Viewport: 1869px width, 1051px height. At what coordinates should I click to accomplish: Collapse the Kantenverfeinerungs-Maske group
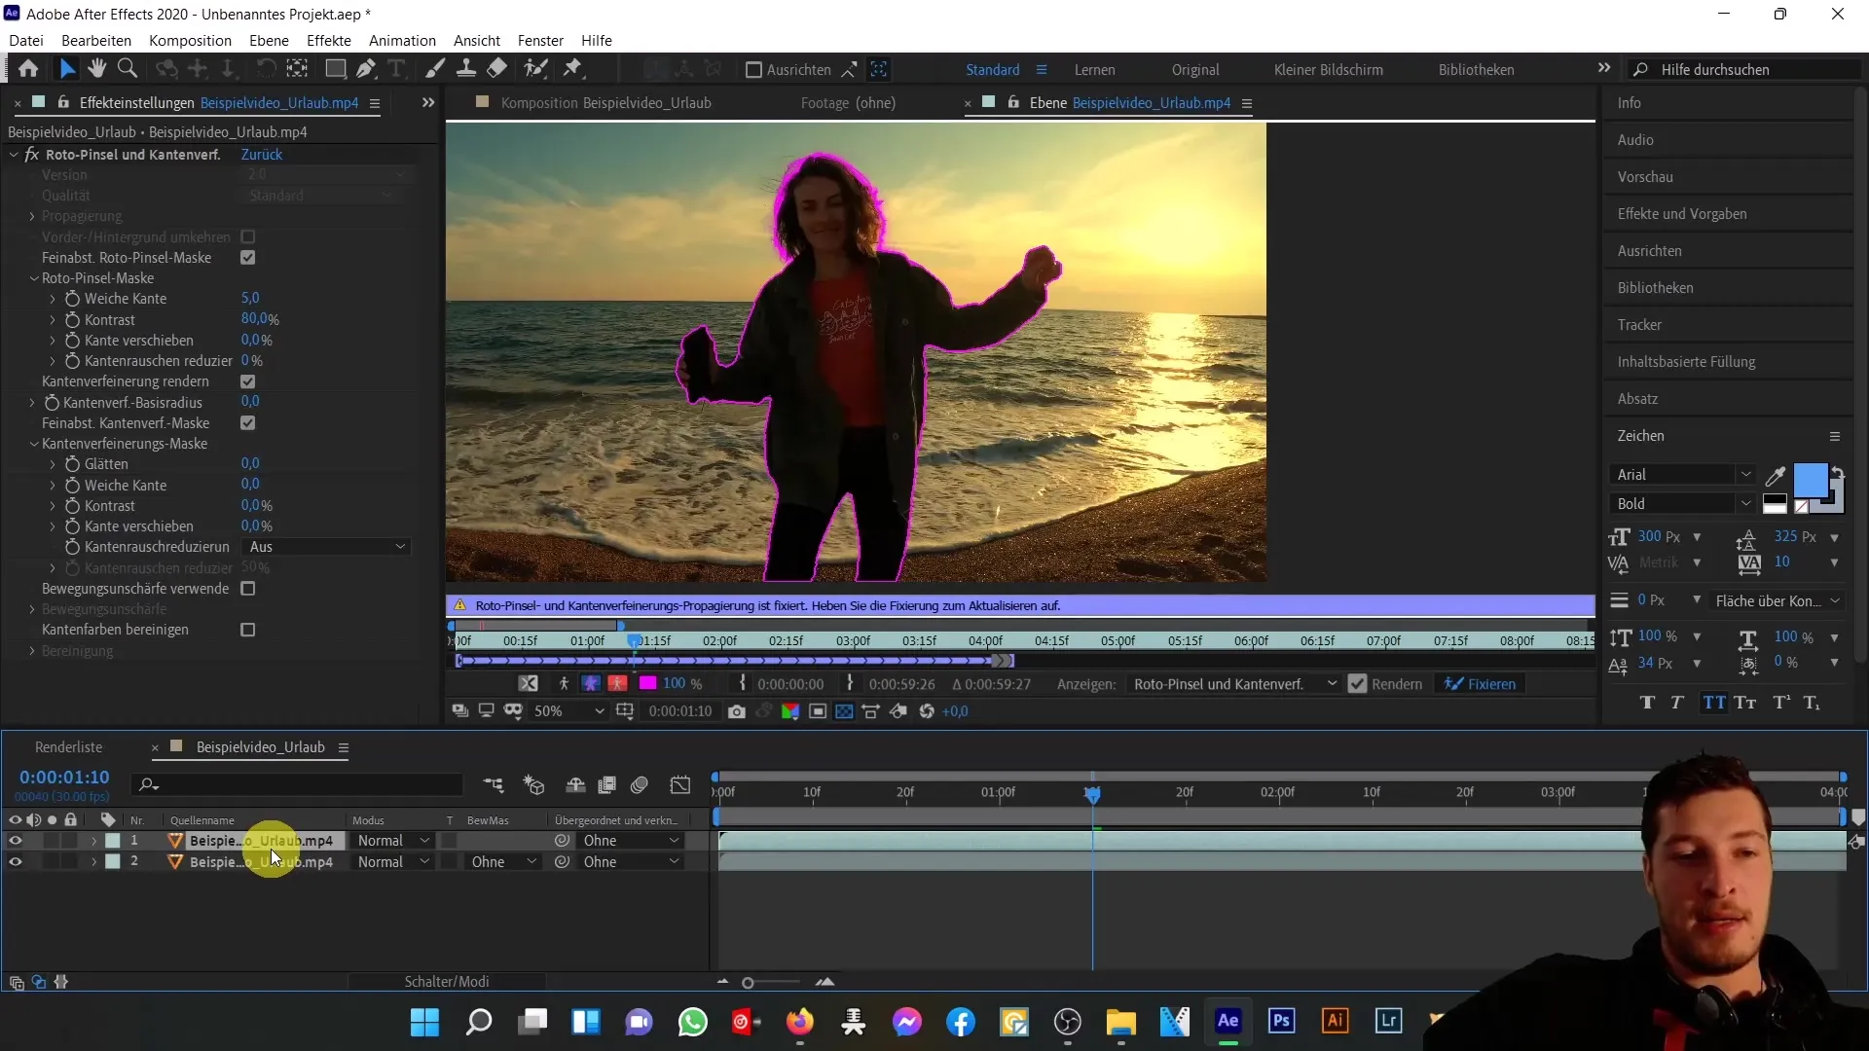coord(34,444)
